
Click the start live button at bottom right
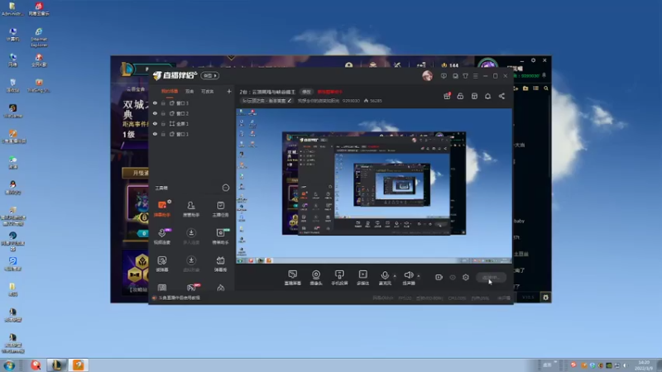click(x=491, y=278)
